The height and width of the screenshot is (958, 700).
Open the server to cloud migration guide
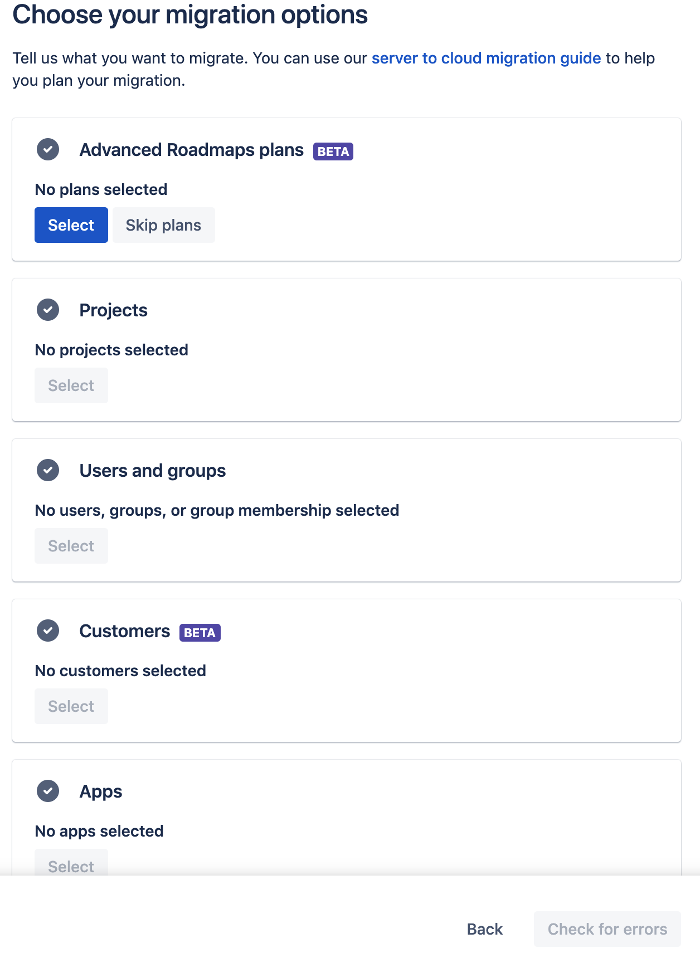point(486,58)
